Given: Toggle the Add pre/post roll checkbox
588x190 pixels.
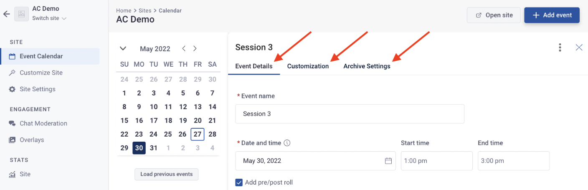Looking at the screenshot, I should (x=239, y=182).
